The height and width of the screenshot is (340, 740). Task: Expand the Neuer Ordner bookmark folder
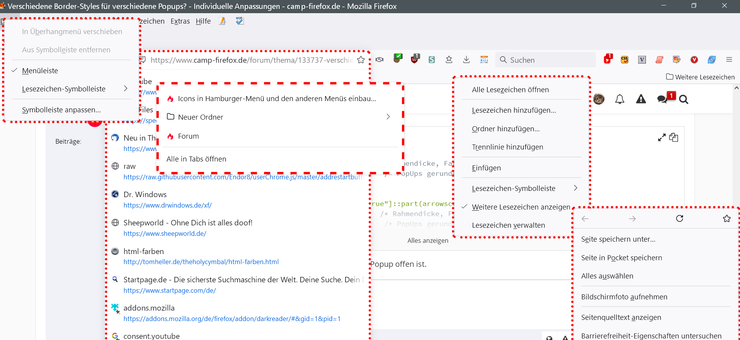(x=281, y=117)
